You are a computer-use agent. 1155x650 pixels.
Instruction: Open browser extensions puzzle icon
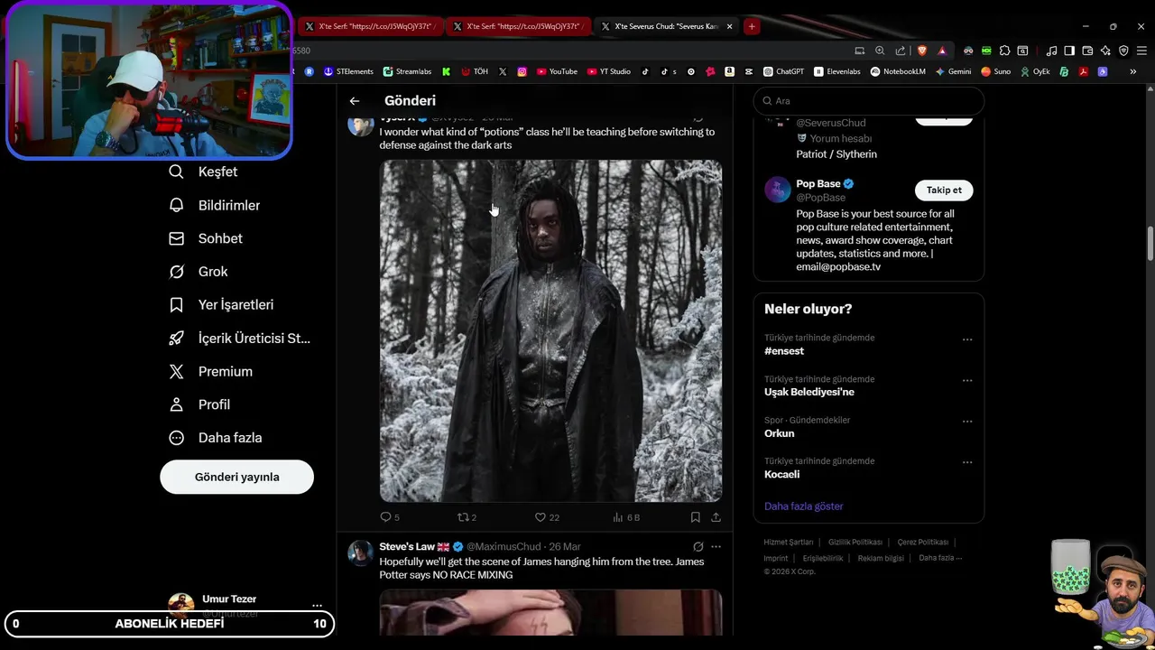(1004, 51)
